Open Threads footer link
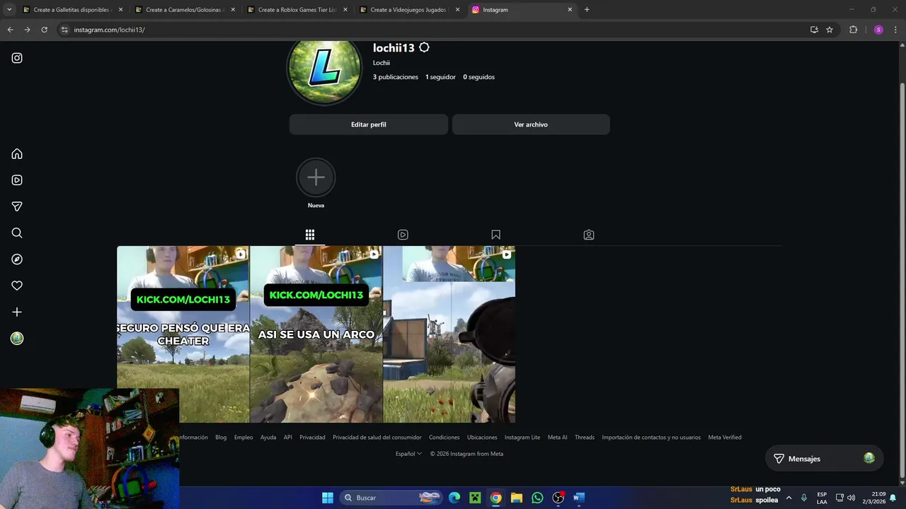The width and height of the screenshot is (906, 509). (x=585, y=438)
